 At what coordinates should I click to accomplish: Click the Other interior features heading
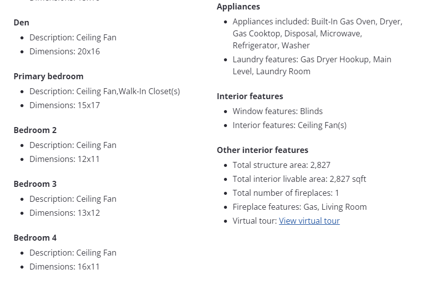click(262, 150)
